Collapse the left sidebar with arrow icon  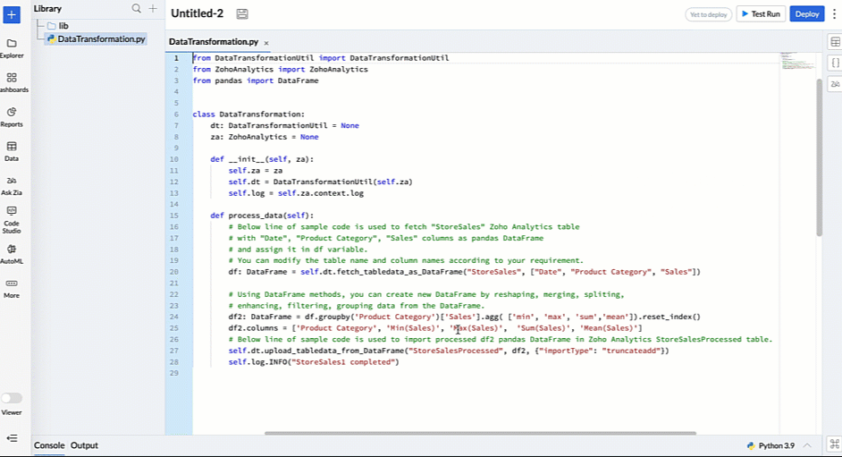point(12,438)
